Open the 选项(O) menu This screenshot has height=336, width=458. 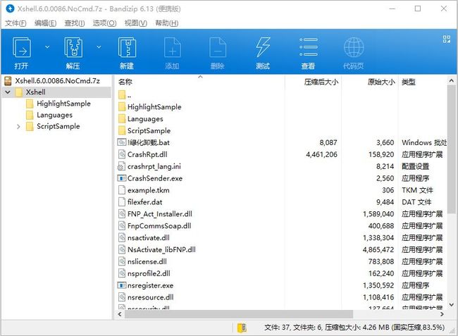(x=104, y=23)
